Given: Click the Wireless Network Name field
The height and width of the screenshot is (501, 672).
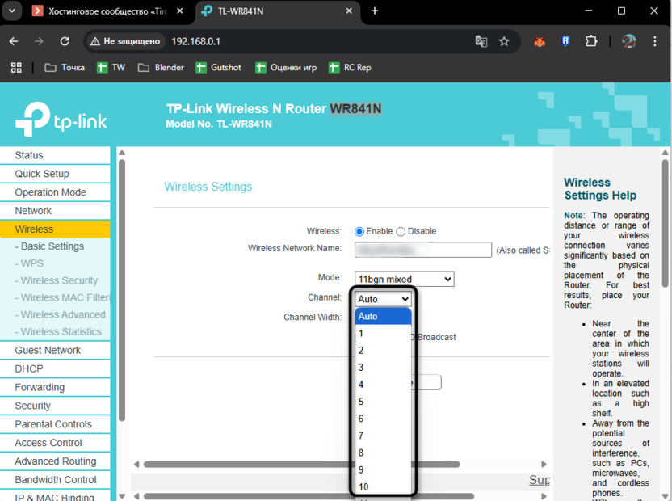Looking at the screenshot, I should click(423, 250).
